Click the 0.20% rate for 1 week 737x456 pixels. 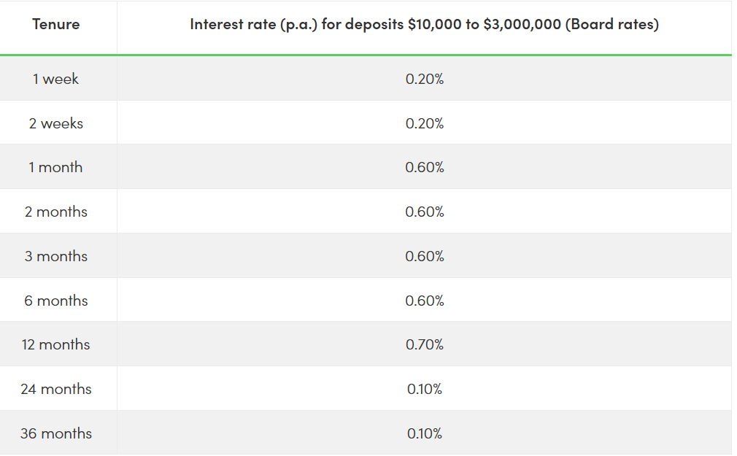coord(425,79)
